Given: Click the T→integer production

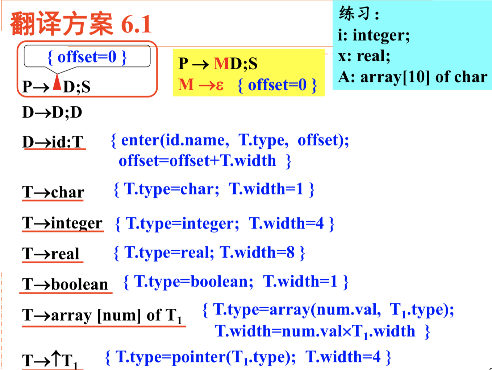Looking at the screenshot, I should (62, 223).
